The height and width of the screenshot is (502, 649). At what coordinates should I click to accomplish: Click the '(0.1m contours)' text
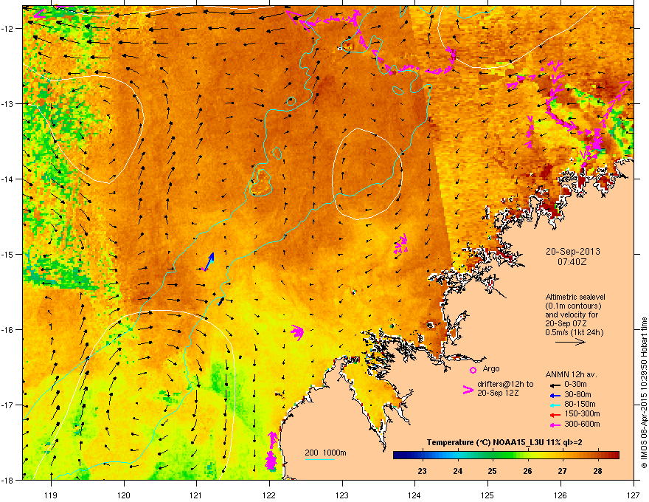[x=573, y=306]
